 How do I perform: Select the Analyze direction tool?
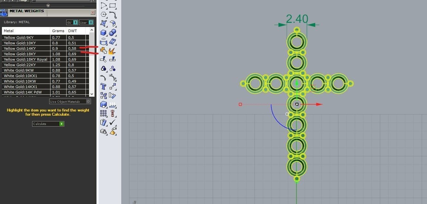point(113,104)
